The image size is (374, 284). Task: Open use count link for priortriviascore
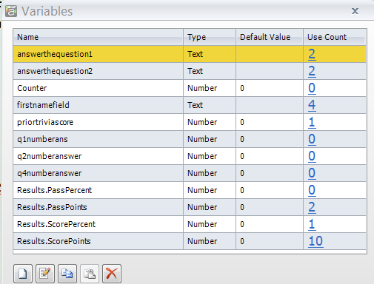(x=312, y=122)
